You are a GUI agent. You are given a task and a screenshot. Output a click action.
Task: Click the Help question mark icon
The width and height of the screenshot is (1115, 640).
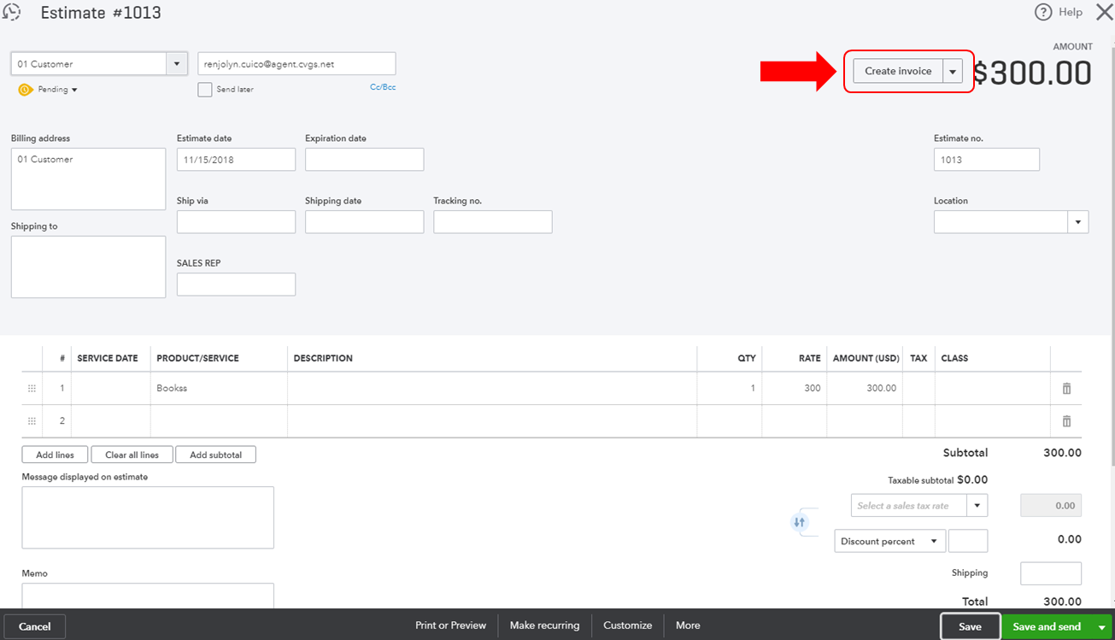point(1043,12)
